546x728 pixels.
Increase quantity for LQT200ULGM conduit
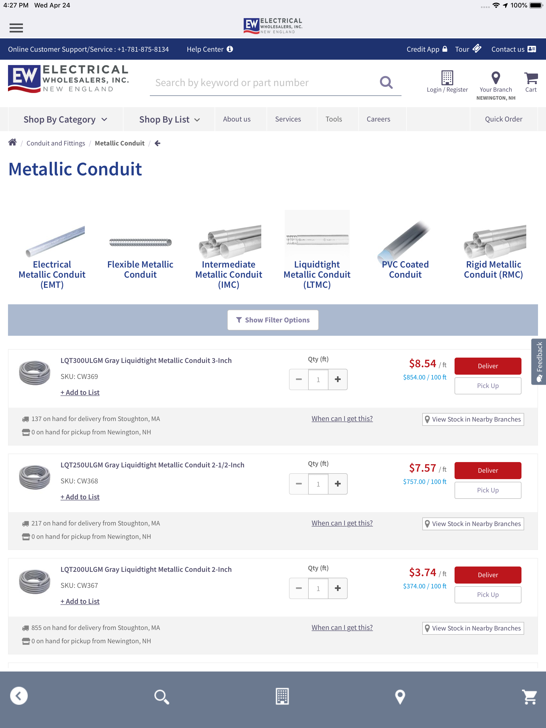coord(338,588)
